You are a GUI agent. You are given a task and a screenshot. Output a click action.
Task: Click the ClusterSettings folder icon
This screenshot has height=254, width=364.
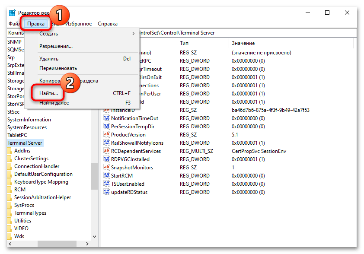point(9,159)
